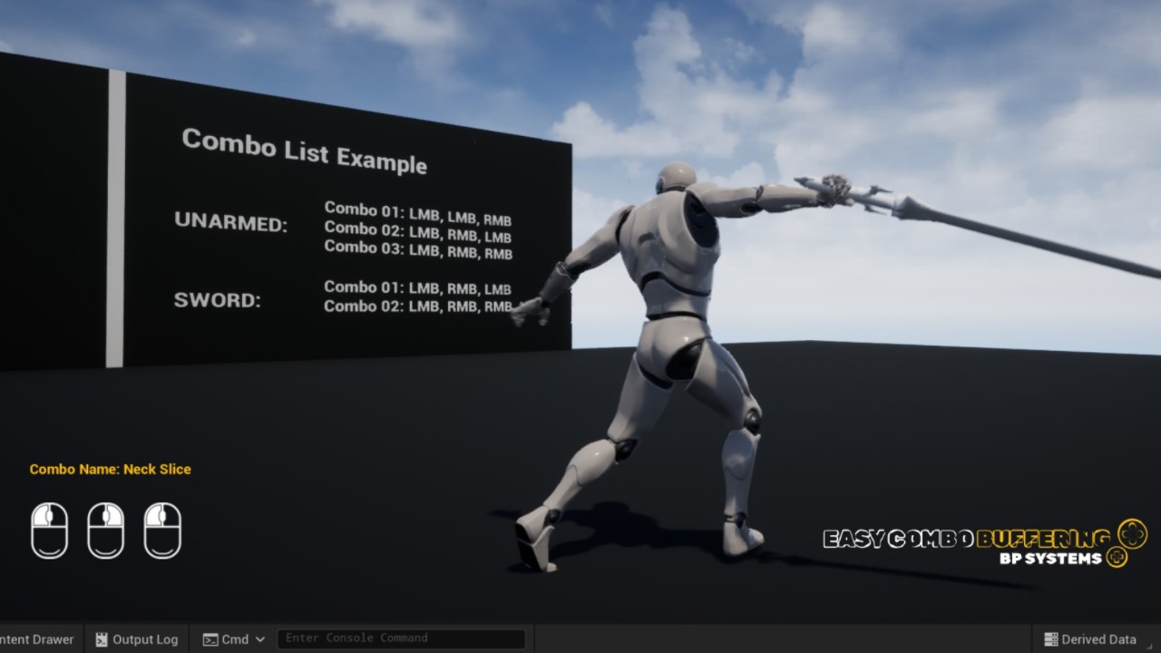Click the 'UNARMED:' label on the board
This screenshot has height=653, width=1161.
pos(230,221)
